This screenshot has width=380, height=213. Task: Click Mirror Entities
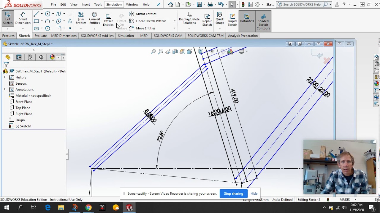click(x=143, y=14)
